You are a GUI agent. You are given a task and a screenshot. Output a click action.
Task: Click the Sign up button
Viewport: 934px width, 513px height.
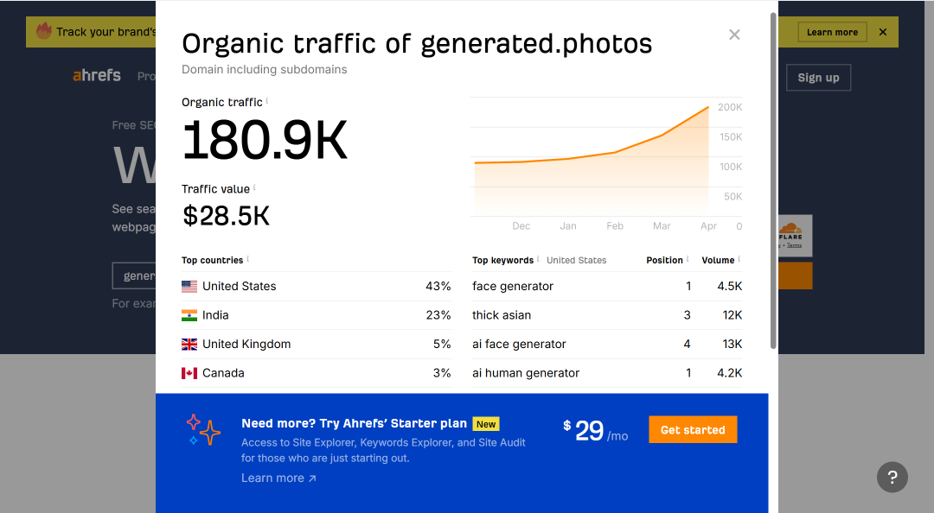click(818, 78)
